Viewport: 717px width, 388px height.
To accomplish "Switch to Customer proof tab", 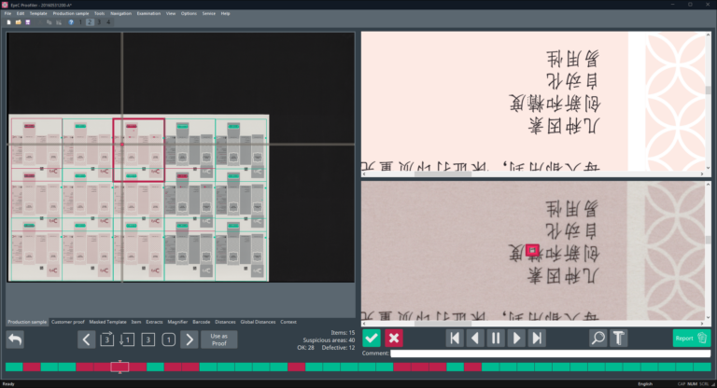I will 67,322.
